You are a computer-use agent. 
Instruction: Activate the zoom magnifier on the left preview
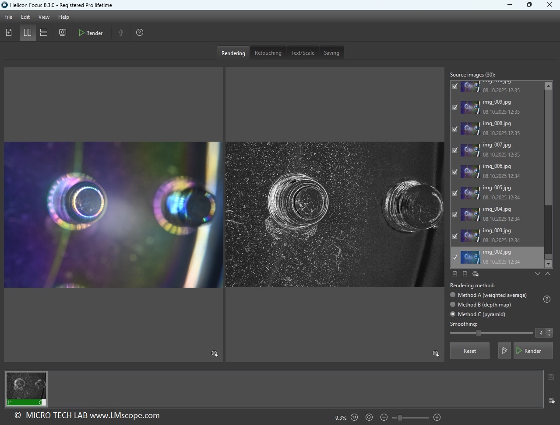coord(215,353)
